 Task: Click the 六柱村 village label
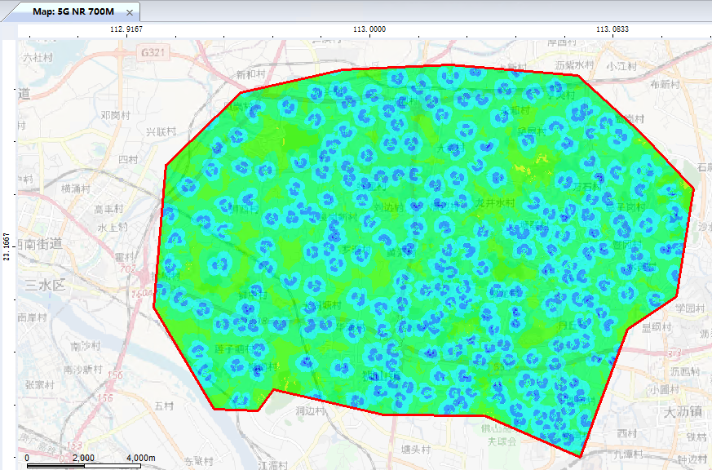click(x=38, y=58)
